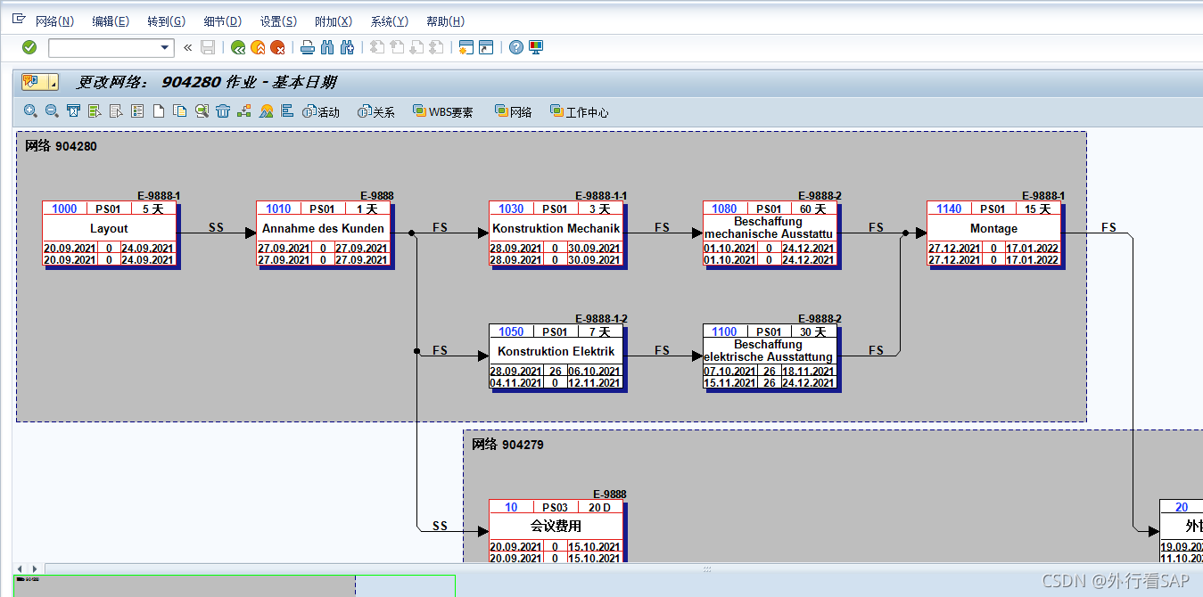The image size is (1203, 597).
Task: Open the 附加(X) menu
Action: coord(334,21)
